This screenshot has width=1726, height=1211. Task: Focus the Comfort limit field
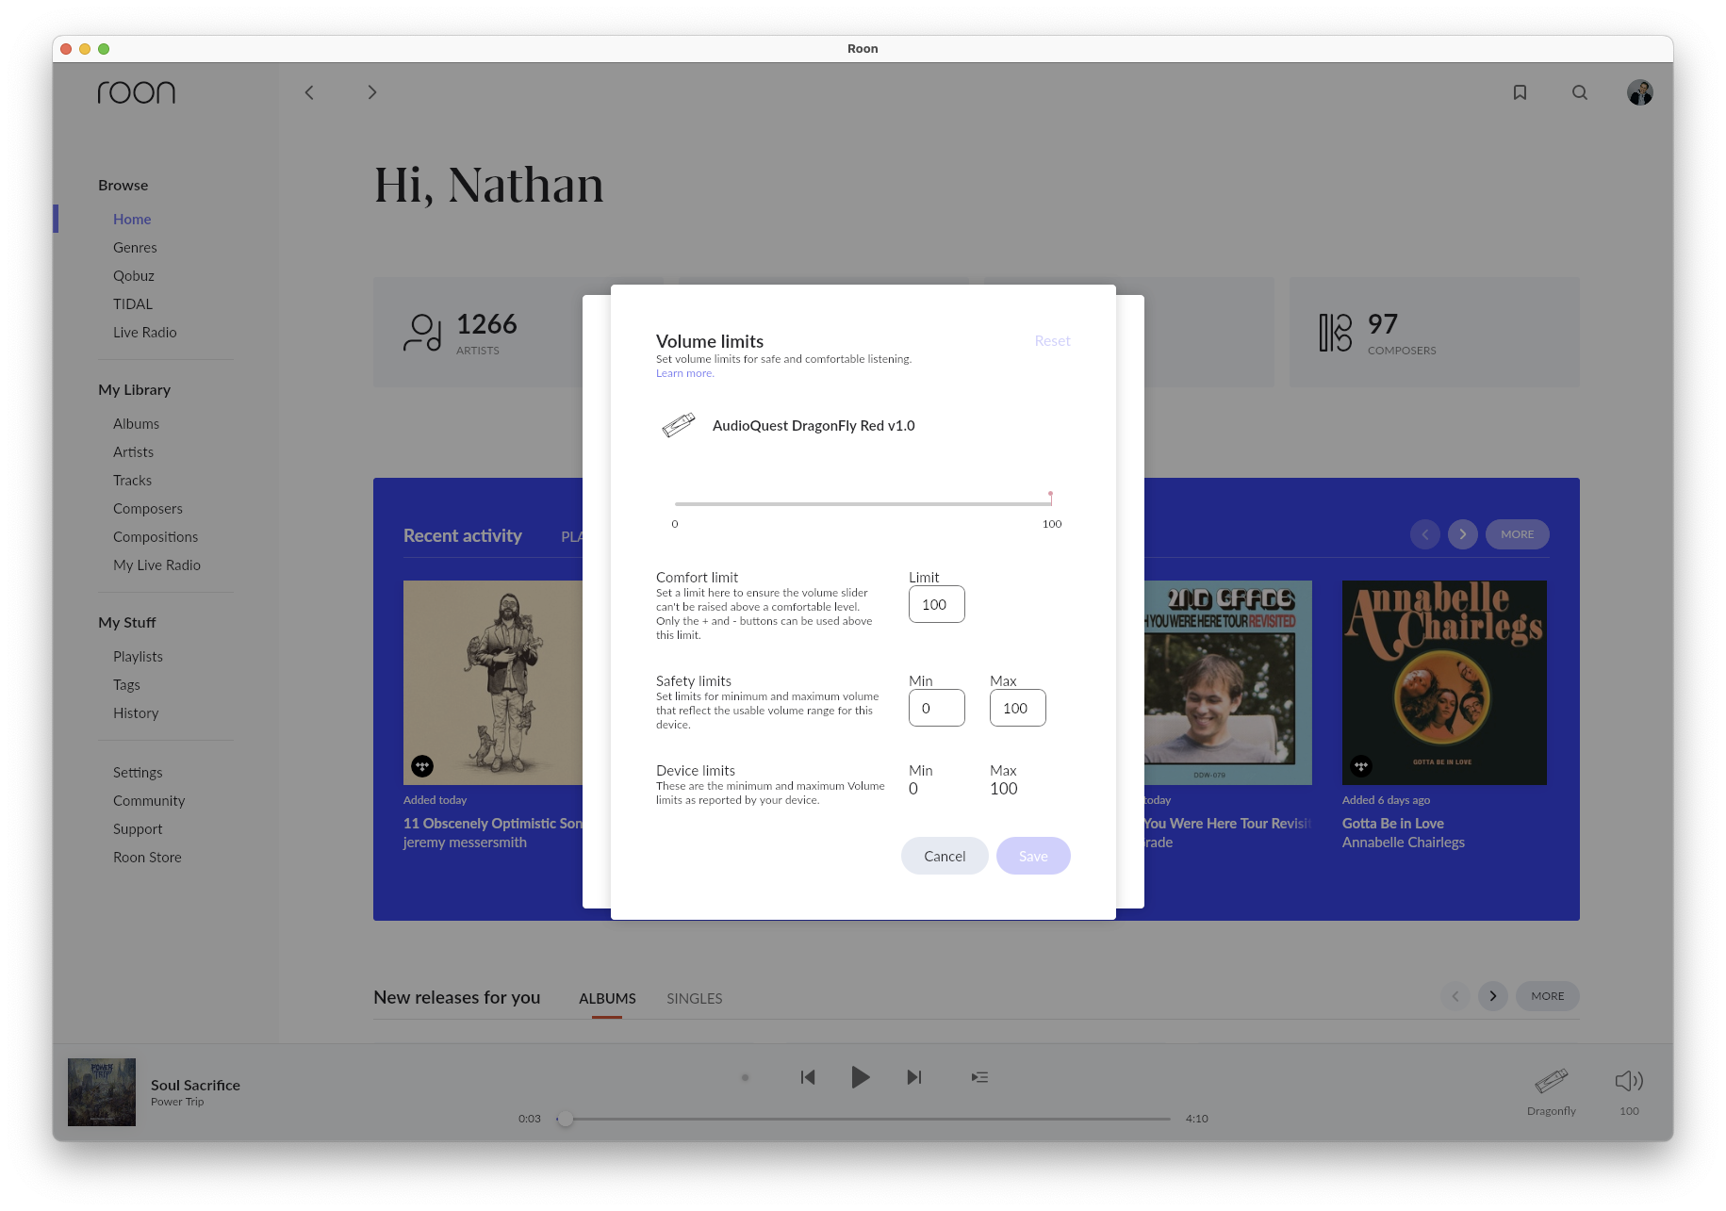coord(936,604)
